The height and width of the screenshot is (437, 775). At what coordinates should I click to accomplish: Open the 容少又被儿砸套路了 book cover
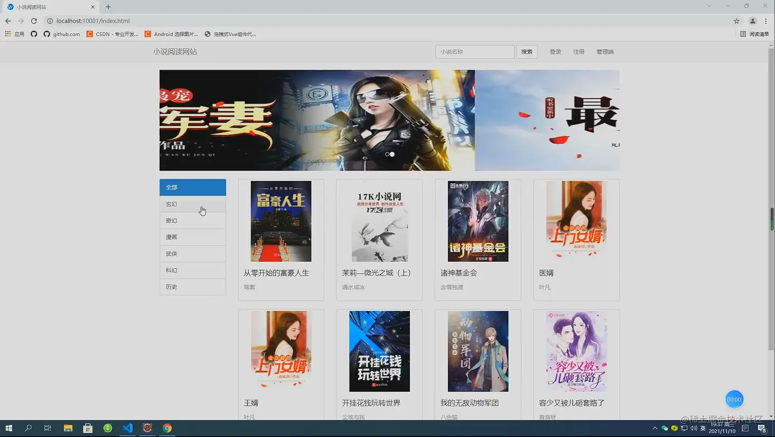tap(577, 351)
